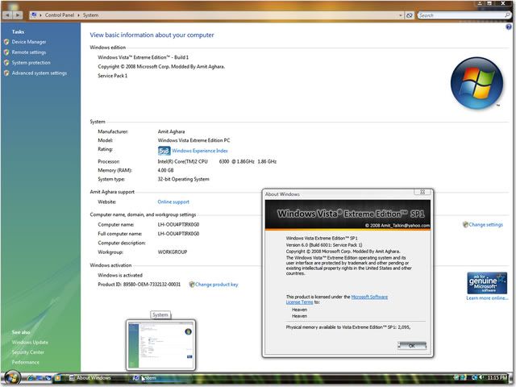Click the address bar refresh button
Viewport: 516px width, 387px height.
pyautogui.click(x=410, y=15)
